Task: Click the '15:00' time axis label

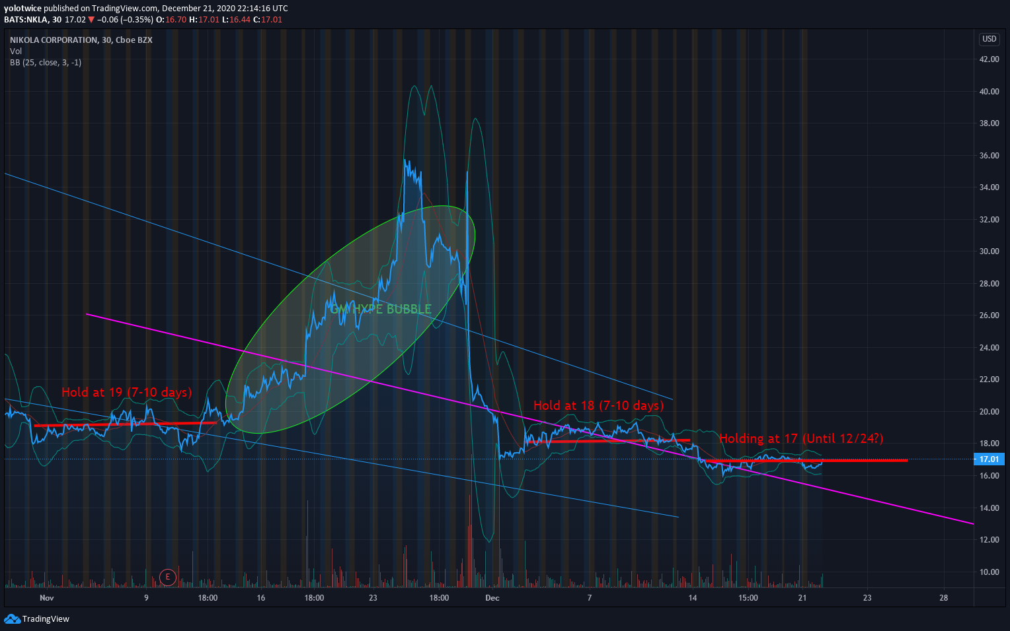Action: coord(748,598)
